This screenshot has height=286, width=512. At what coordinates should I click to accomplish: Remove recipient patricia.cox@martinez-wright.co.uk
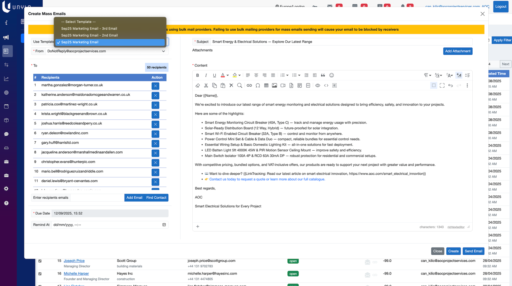[x=155, y=105]
